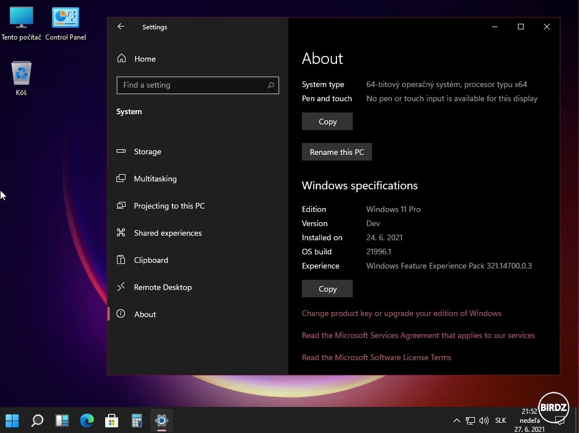Image resolution: width=579 pixels, height=433 pixels.
Task: Open the Remote Desktop settings page
Action: [x=197, y=287]
